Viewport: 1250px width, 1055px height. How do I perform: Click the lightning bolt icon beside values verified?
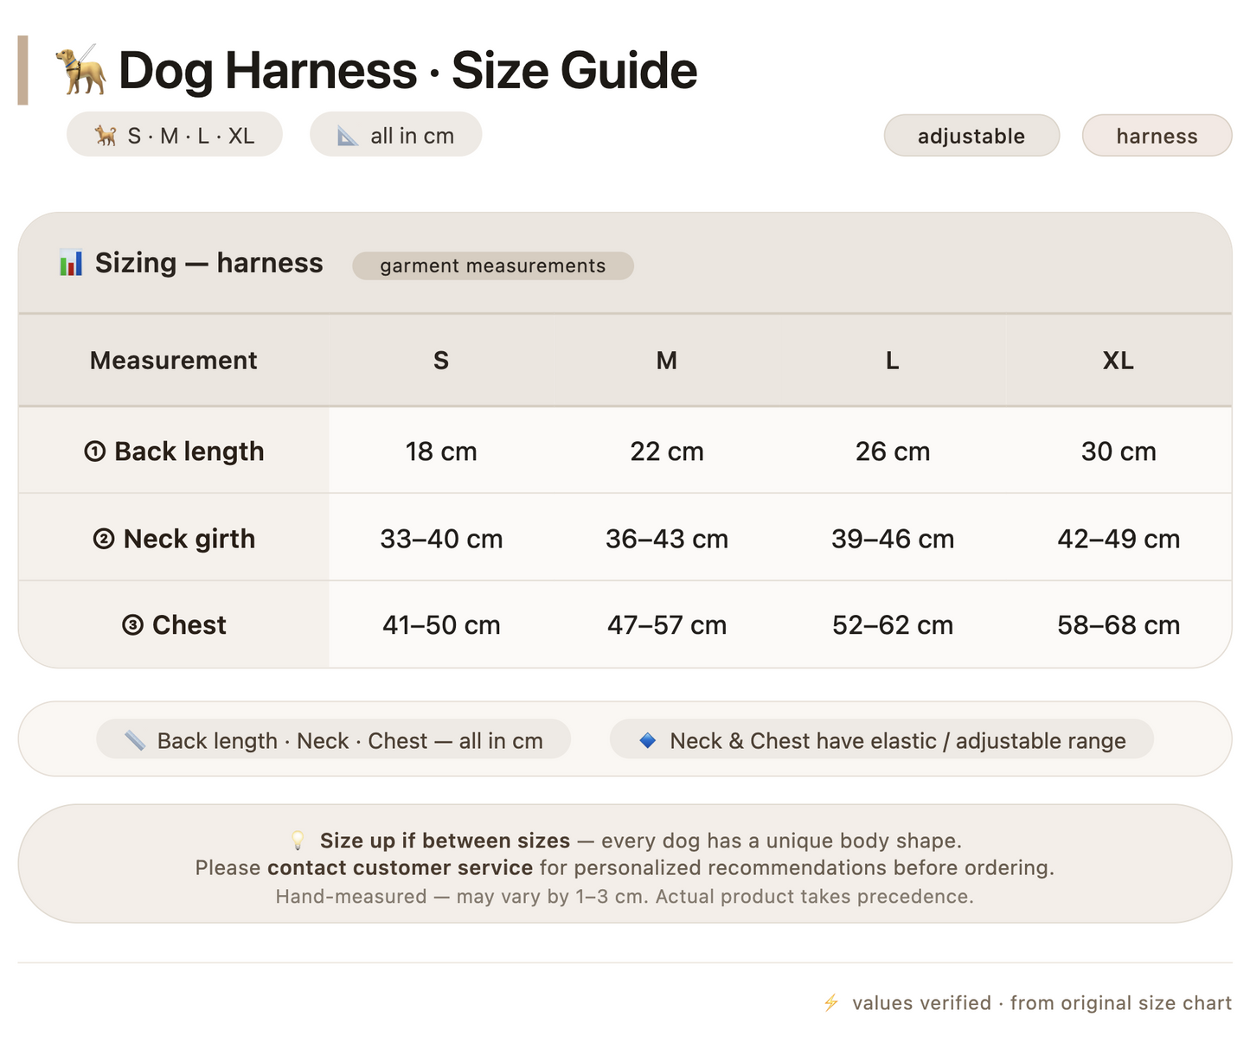coord(831,1002)
